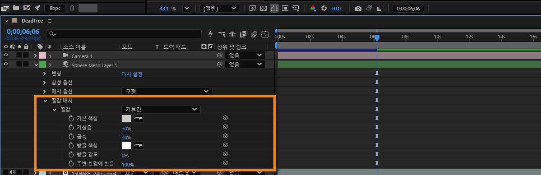Click stopwatch for 방출 색상 property

point(71,145)
